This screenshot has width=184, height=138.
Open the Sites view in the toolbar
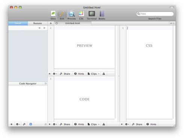(53, 15)
